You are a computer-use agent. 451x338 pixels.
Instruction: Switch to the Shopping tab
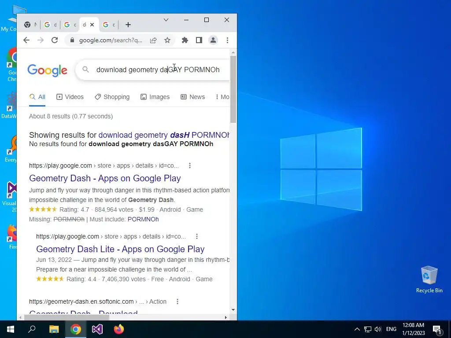112,97
